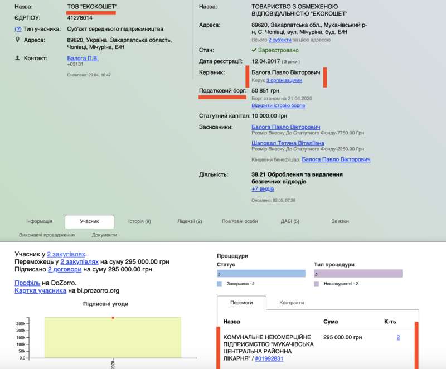Viewport: 446px width, 369px height.
Task: Click the green registered checkmark icon
Action: click(x=254, y=50)
